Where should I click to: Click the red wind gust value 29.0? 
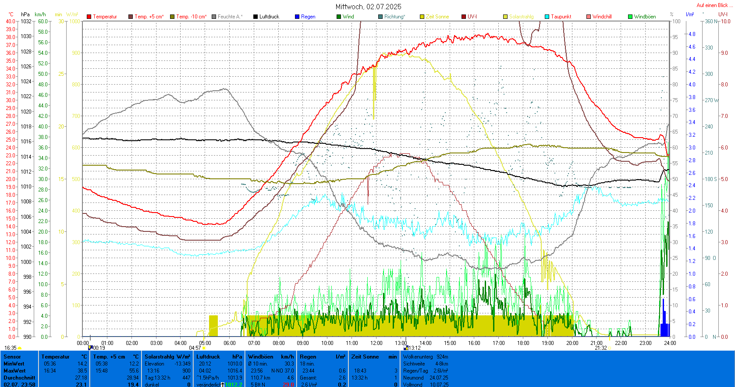288,385
